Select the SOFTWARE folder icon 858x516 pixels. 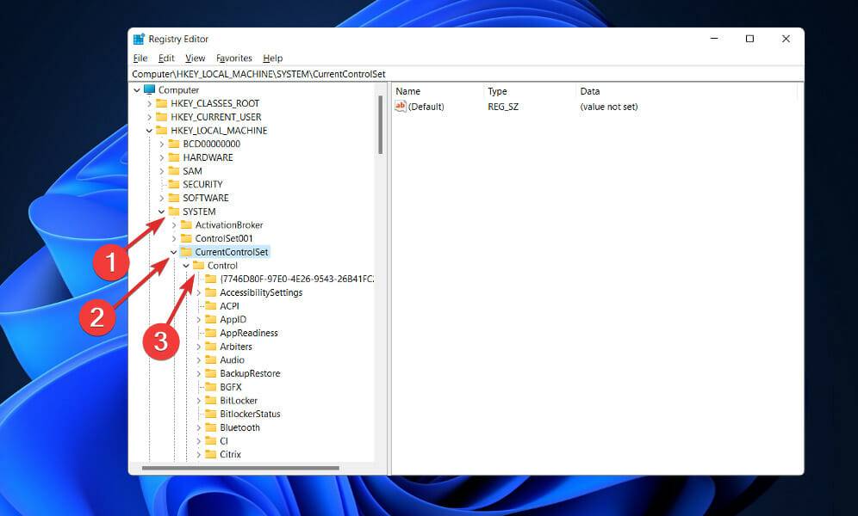pos(171,198)
